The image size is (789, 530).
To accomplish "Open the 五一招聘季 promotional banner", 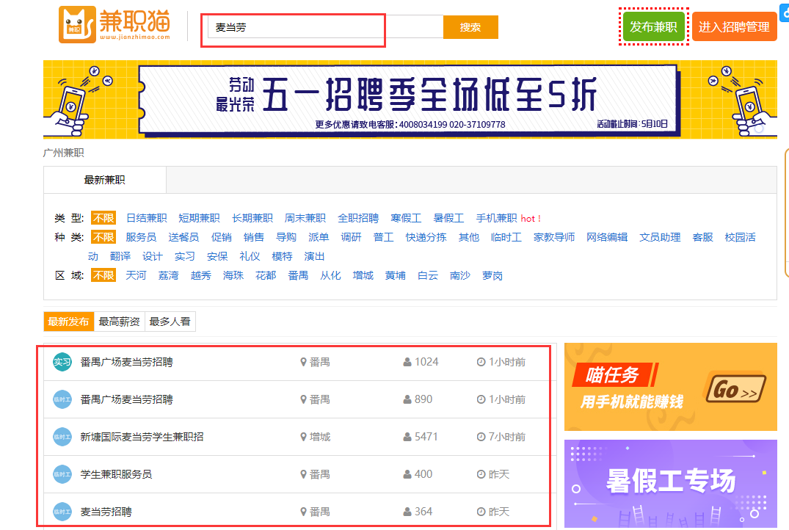I will (410, 100).
